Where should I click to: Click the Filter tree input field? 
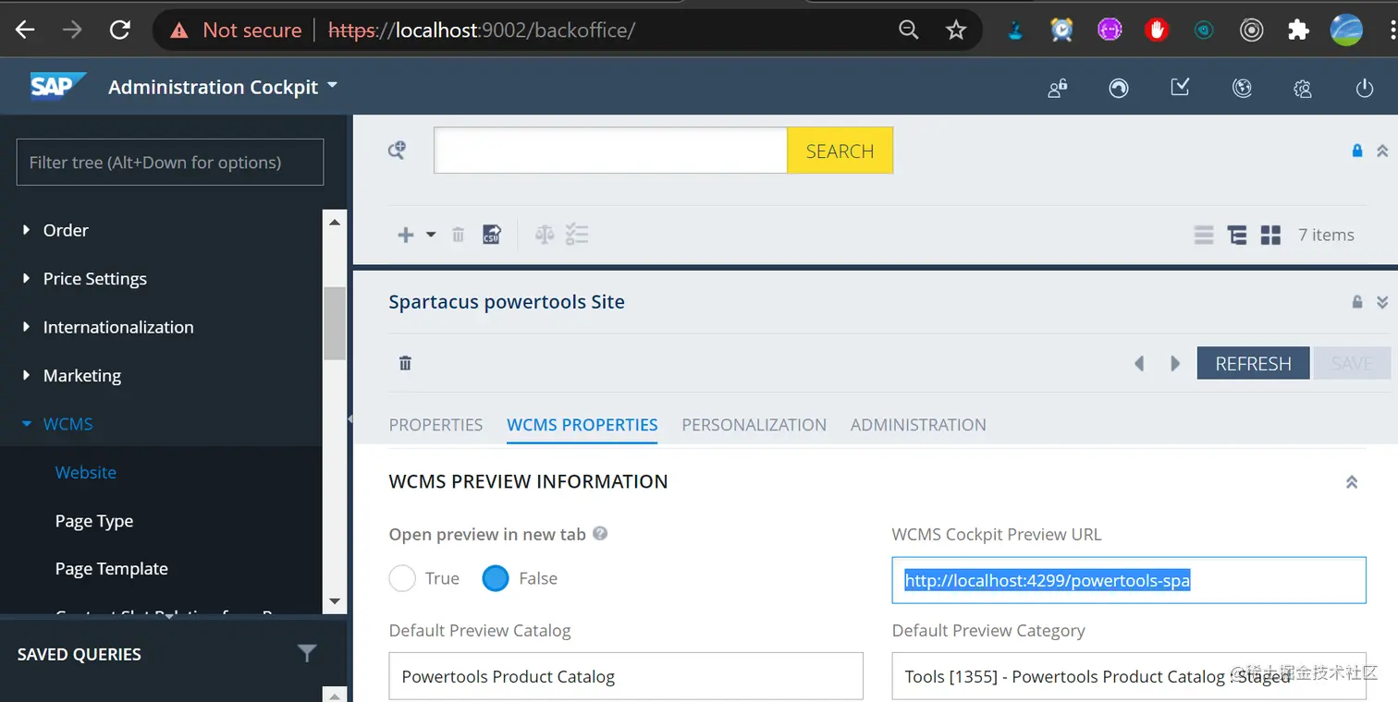(x=170, y=163)
